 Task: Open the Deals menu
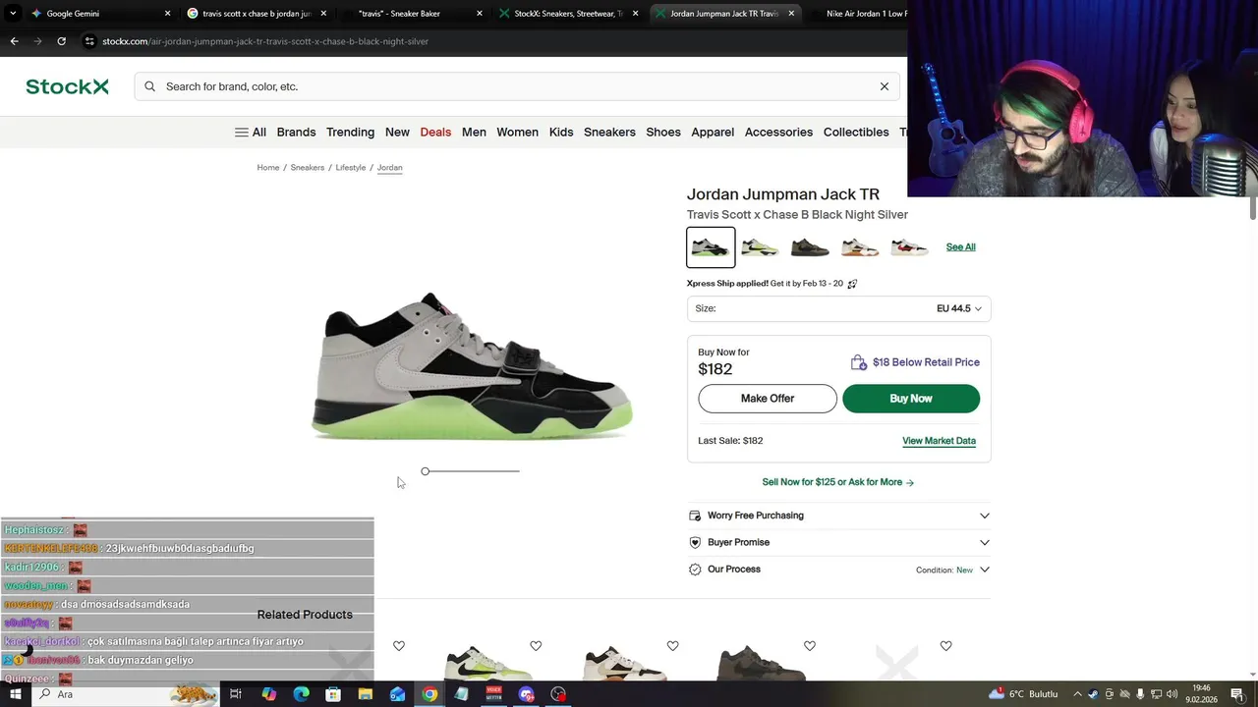(435, 132)
